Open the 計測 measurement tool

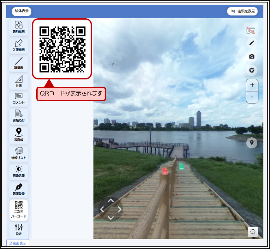19,81
